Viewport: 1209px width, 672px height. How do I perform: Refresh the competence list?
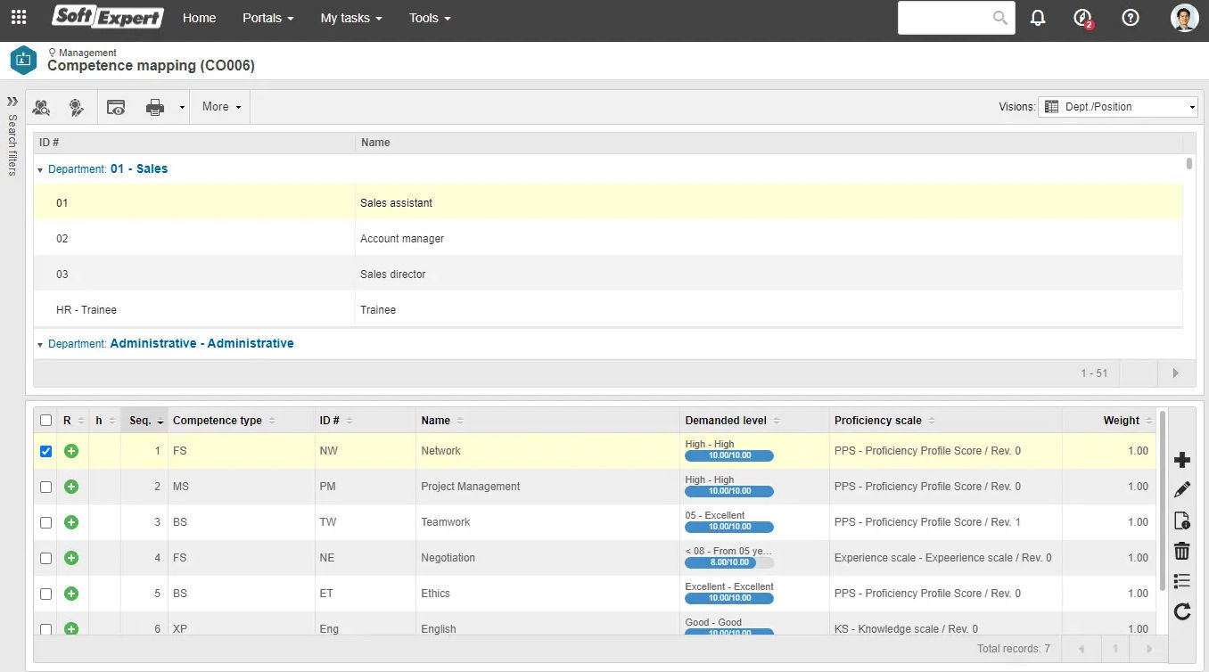point(1181,611)
